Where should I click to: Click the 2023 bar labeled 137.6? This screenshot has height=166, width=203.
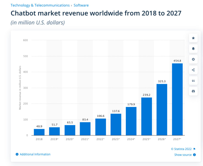(116, 124)
